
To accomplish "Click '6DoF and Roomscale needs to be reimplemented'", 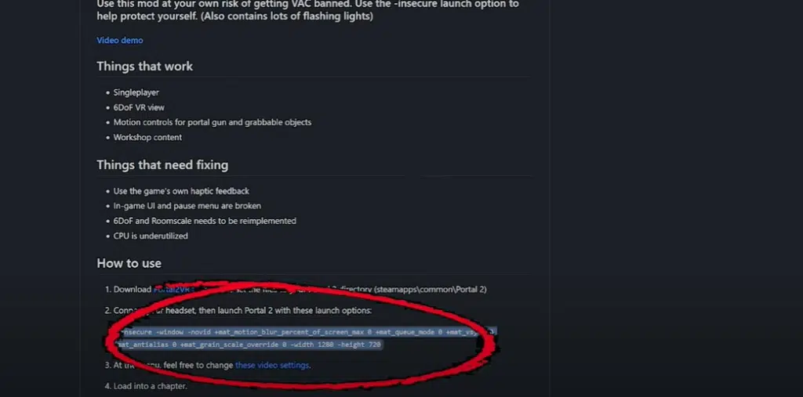I will (205, 221).
